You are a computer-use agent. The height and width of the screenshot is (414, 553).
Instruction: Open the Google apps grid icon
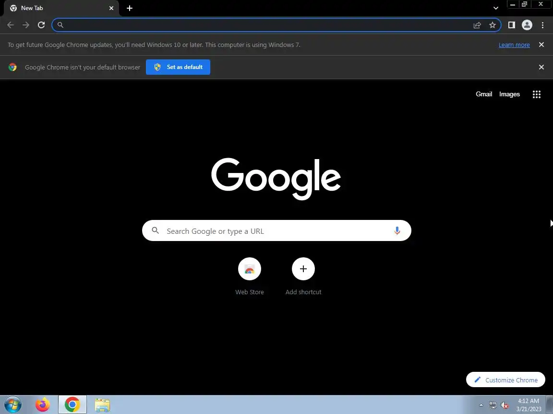coord(536,94)
